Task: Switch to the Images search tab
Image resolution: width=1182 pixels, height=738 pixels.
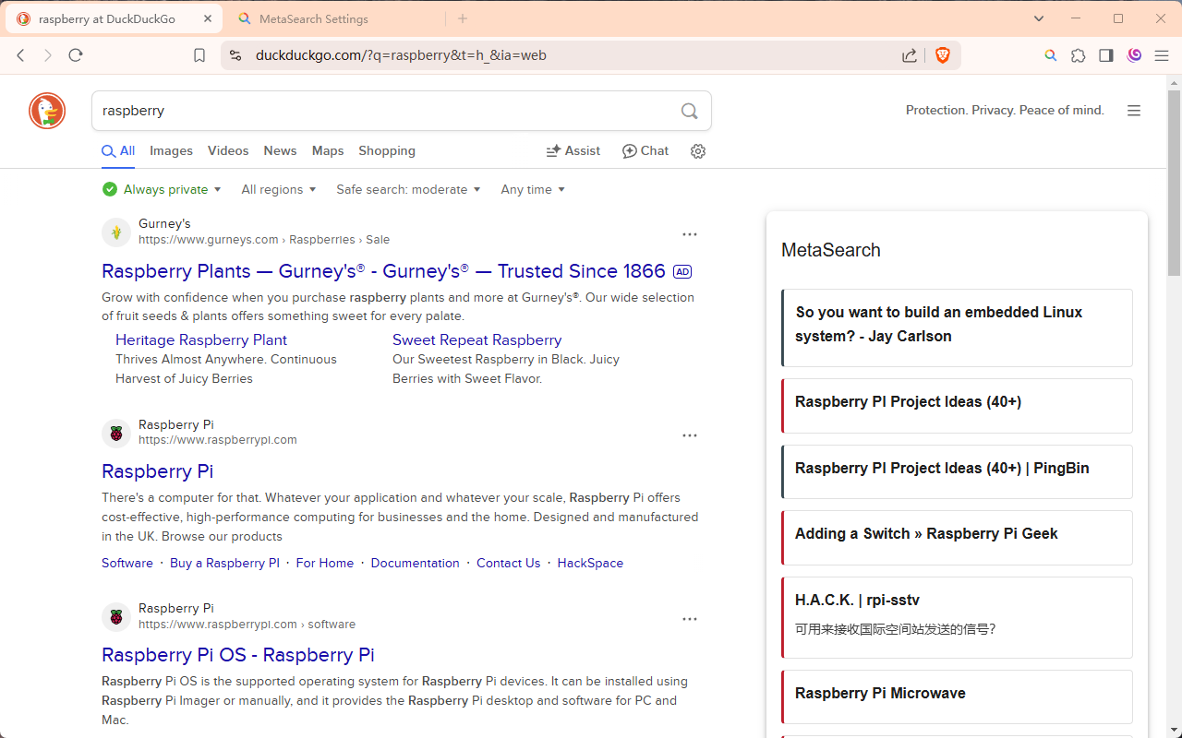Action: [x=171, y=150]
